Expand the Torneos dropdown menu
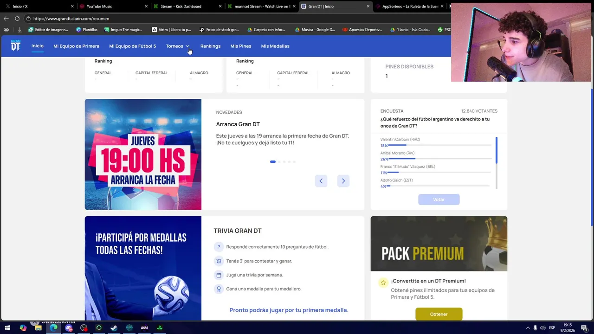594x334 pixels. pyautogui.click(x=178, y=46)
